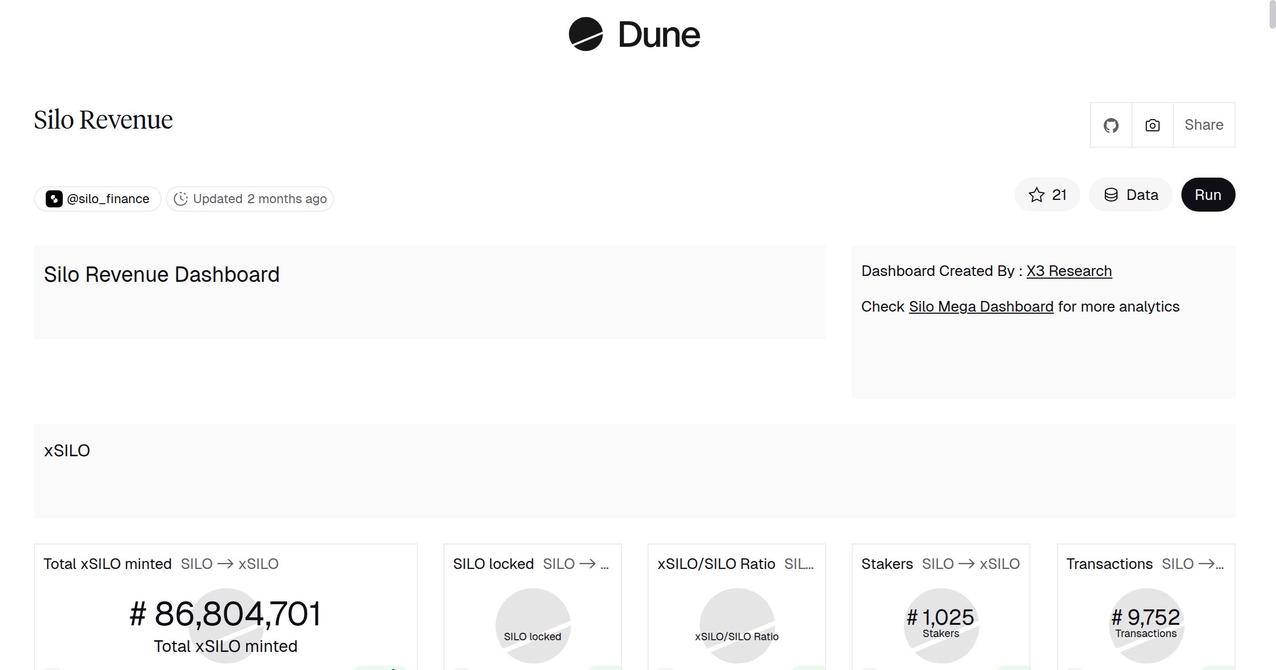The width and height of the screenshot is (1276, 670).
Task: Click the Dune logo icon
Action: pyautogui.click(x=586, y=35)
